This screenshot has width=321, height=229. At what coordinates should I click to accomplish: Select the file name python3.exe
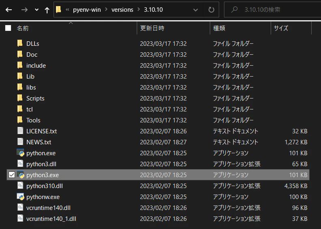(x=43, y=175)
